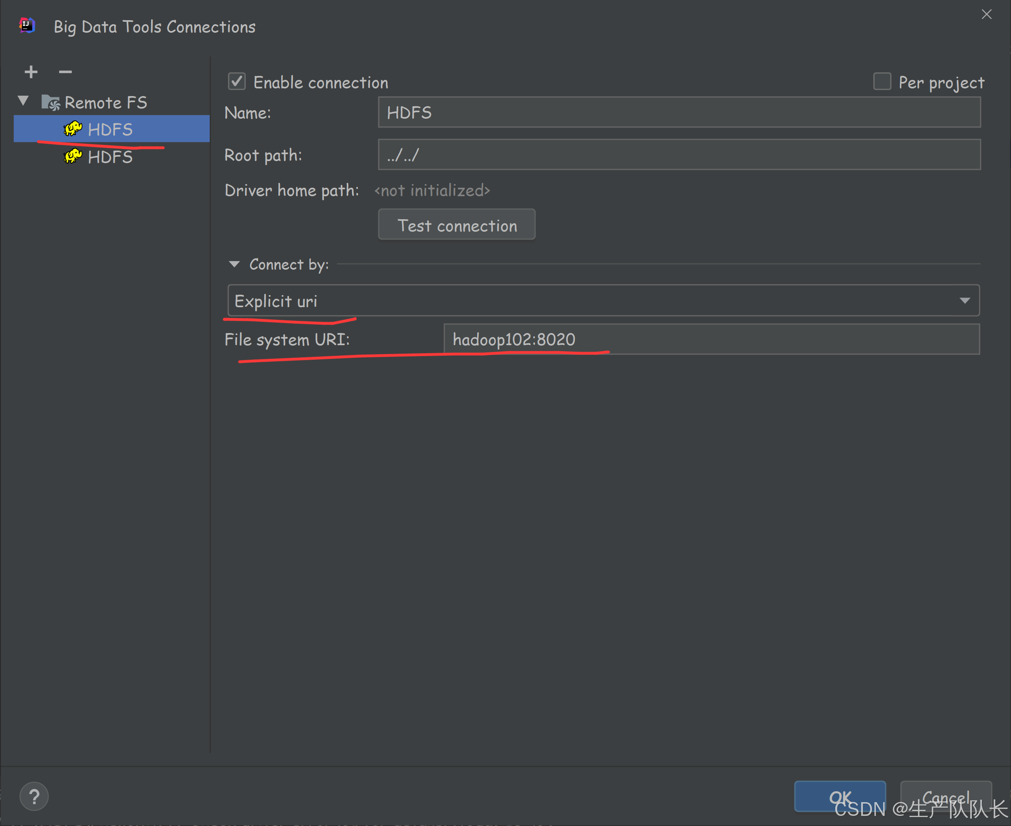Click the elephant icon of highlighted HDFS

73,128
